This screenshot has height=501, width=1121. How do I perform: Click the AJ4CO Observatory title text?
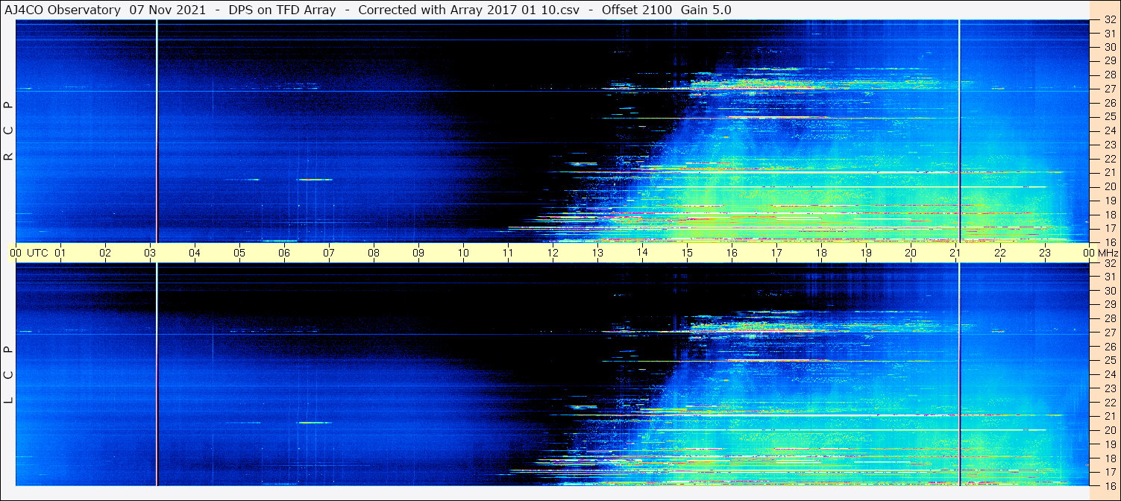63,10
